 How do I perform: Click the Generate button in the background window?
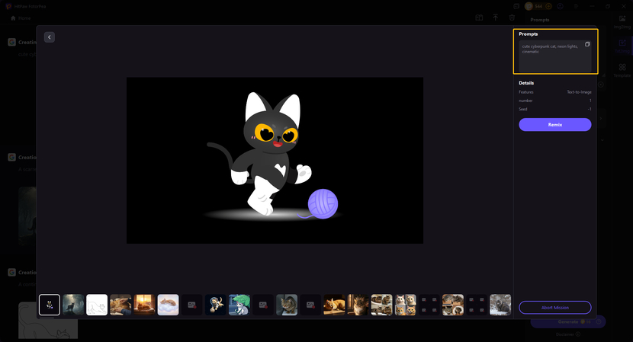click(x=568, y=321)
